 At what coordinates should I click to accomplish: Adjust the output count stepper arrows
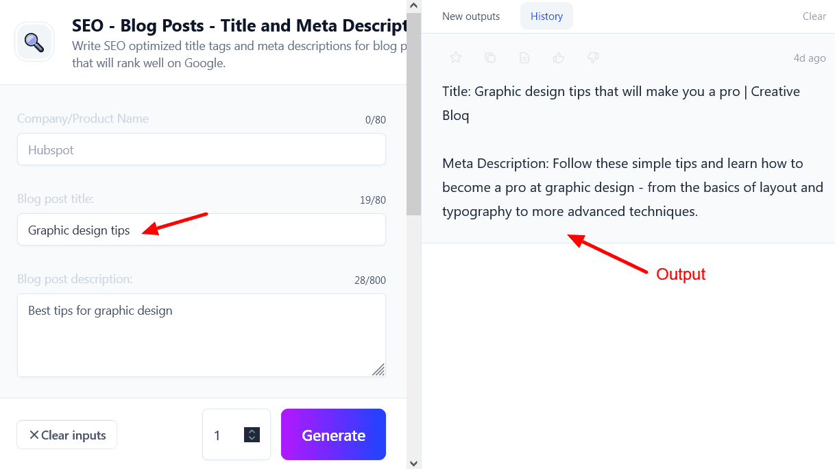(252, 435)
